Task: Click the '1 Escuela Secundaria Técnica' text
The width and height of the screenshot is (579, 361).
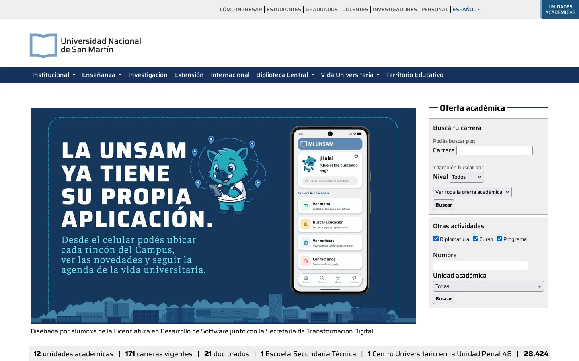Action: [x=308, y=354]
